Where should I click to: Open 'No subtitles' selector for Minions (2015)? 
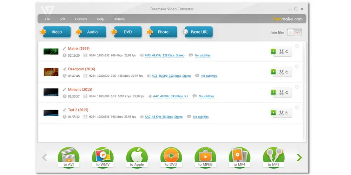click(x=206, y=96)
